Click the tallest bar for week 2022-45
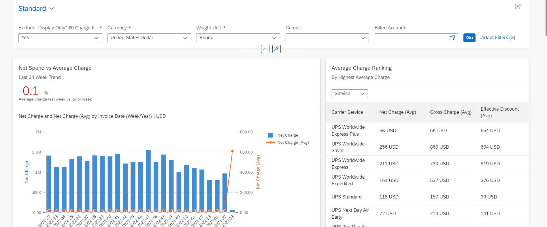 point(148,181)
